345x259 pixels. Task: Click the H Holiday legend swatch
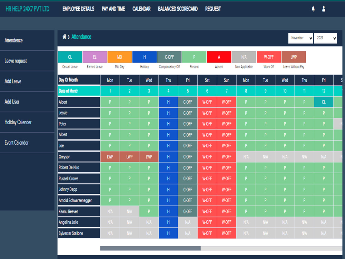pos(145,57)
